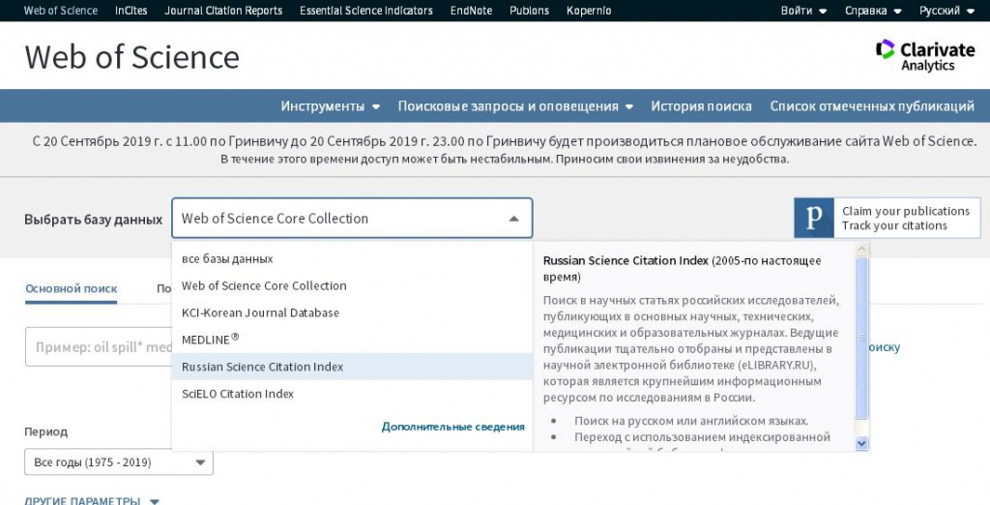Select Web of Science Core Collection option
The height and width of the screenshot is (505, 990).
click(352, 285)
